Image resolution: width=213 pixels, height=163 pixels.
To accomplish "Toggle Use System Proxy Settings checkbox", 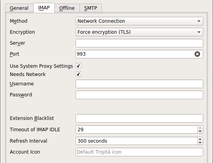I will point(78,66).
